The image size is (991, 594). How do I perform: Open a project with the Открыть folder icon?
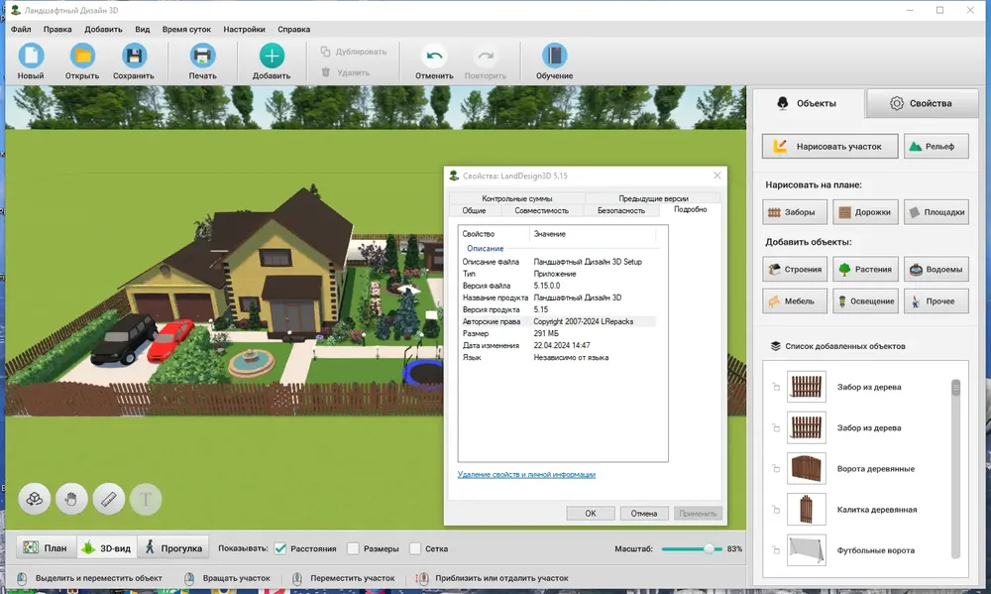coord(82,56)
